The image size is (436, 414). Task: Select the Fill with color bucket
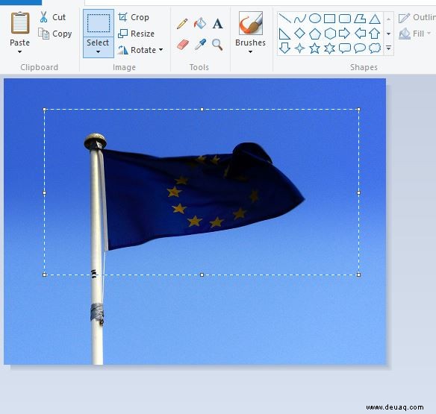point(200,23)
